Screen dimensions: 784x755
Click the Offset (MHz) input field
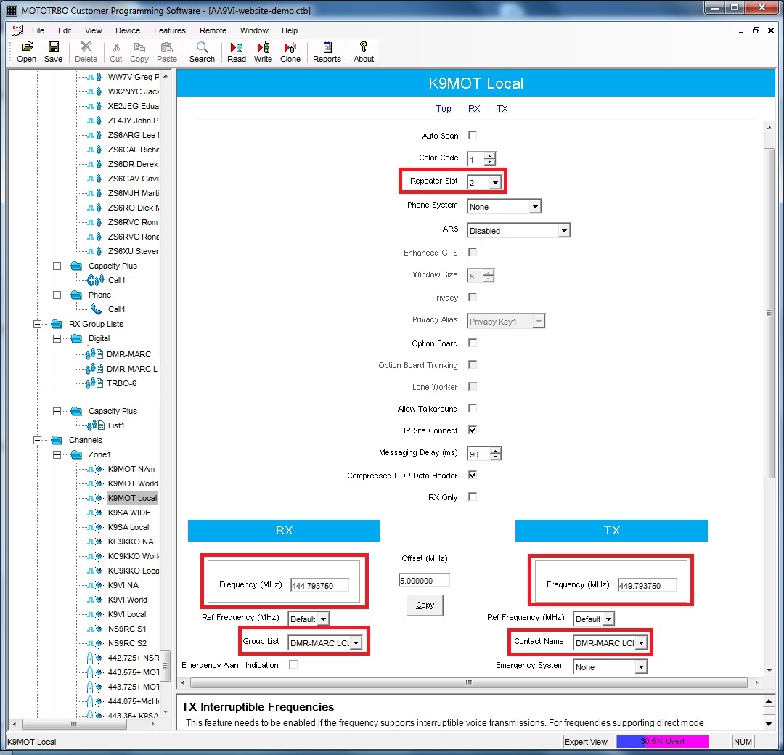pyautogui.click(x=424, y=580)
